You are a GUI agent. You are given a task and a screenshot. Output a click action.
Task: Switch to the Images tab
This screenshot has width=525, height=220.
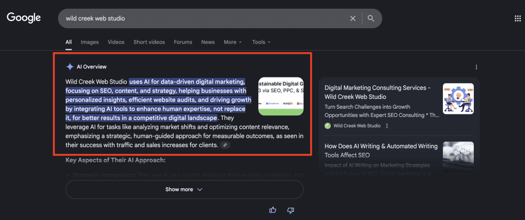90,42
